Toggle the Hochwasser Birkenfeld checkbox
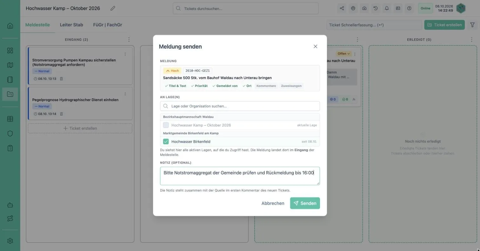Viewport: 480px width, 251px height. pos(166,142)
